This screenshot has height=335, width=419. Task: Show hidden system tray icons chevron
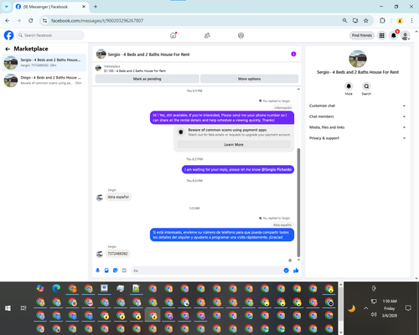coord(365,308)
